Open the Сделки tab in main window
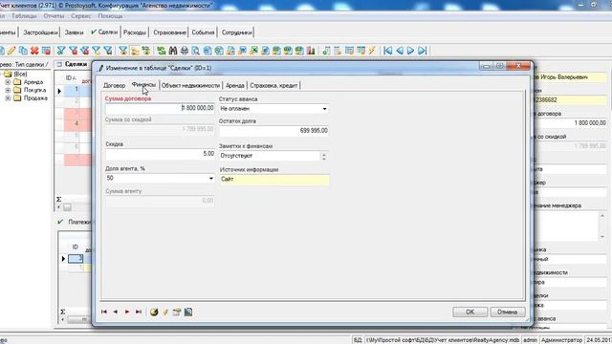 pyautogui.click(x=104, y=32)
